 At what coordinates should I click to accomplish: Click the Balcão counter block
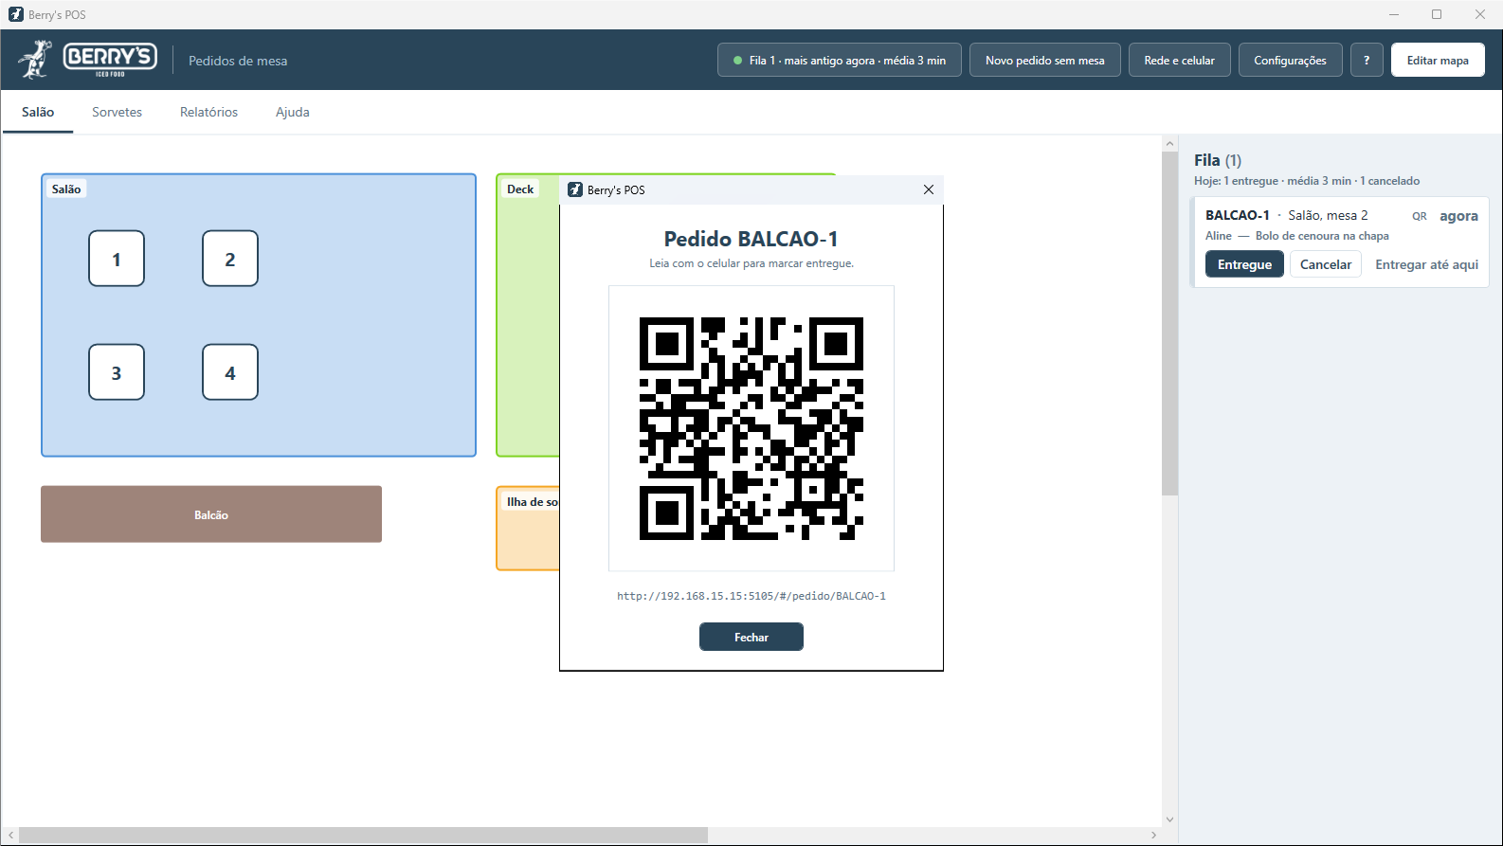(211, 514)
